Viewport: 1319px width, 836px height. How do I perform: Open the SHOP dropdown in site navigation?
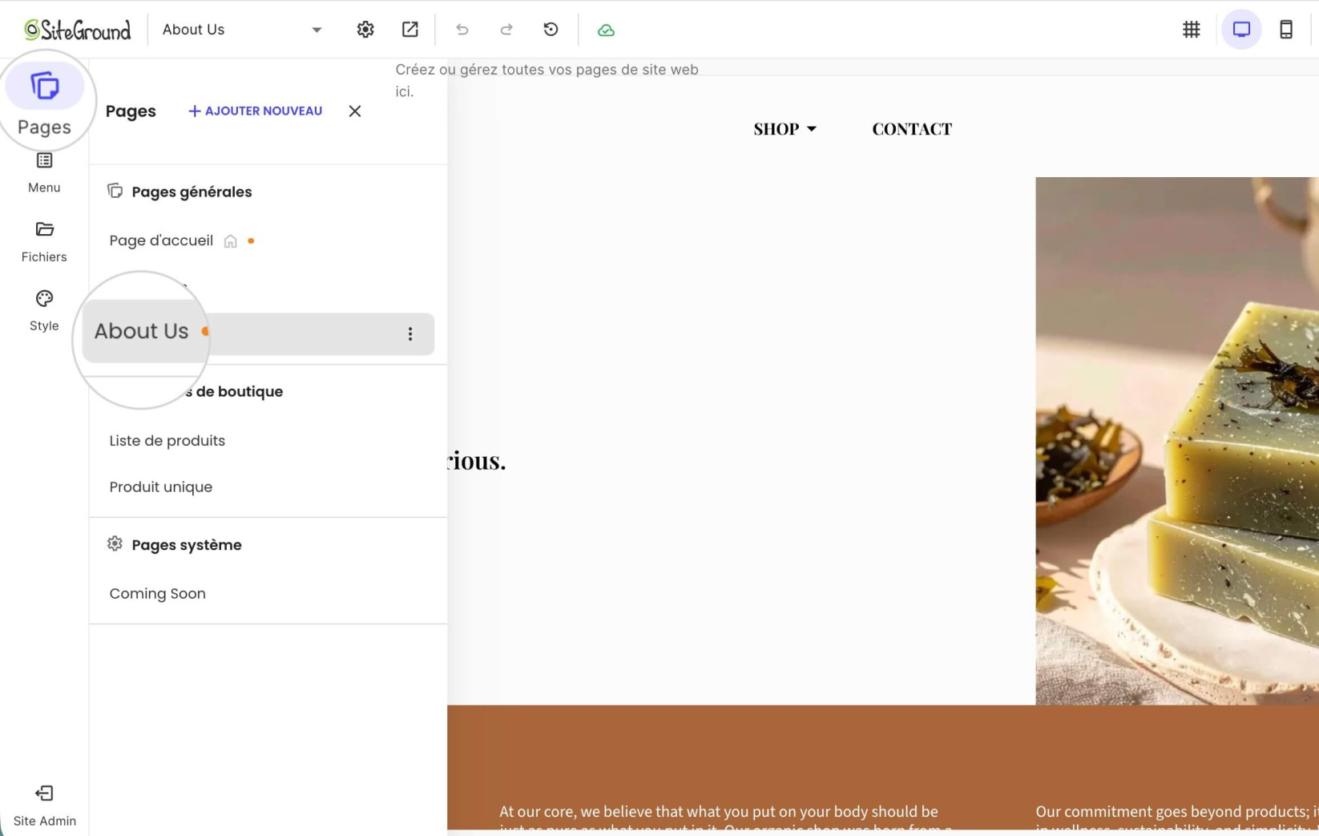tap(785, 129)
